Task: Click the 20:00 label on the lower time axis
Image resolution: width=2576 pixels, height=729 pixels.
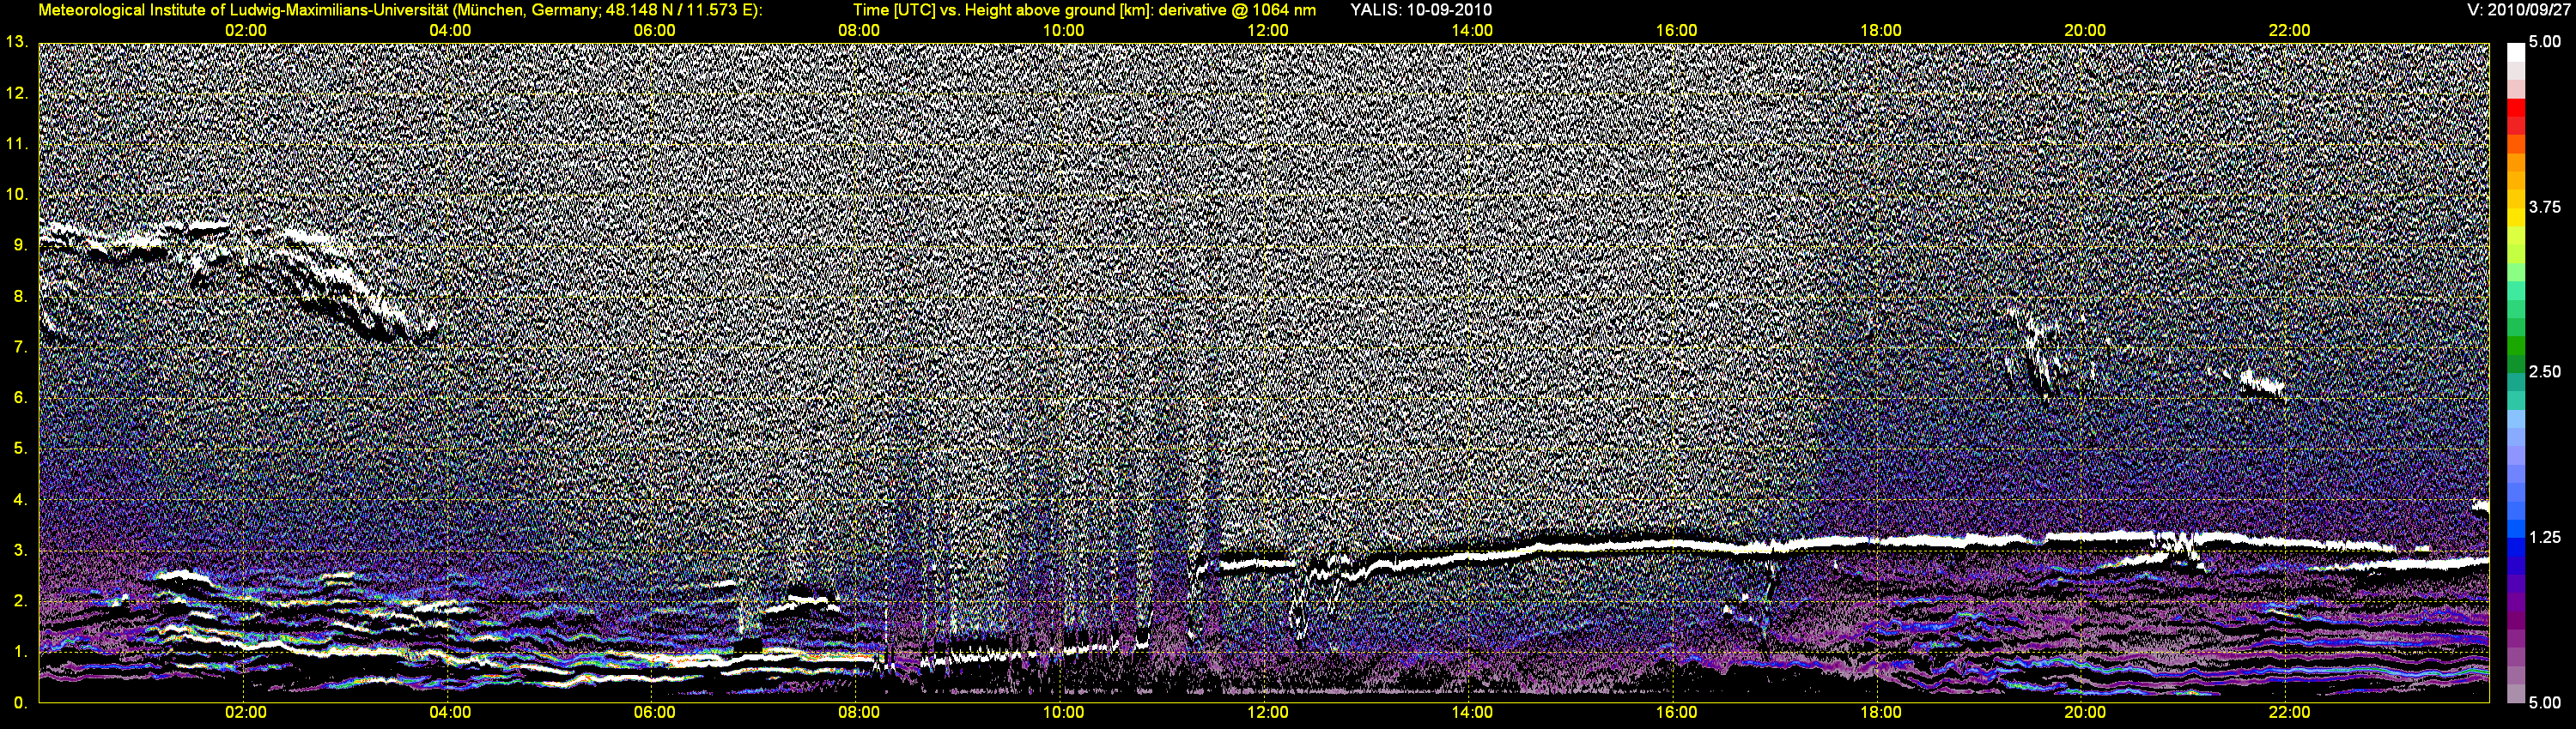Action: (x=2085, y=712)
